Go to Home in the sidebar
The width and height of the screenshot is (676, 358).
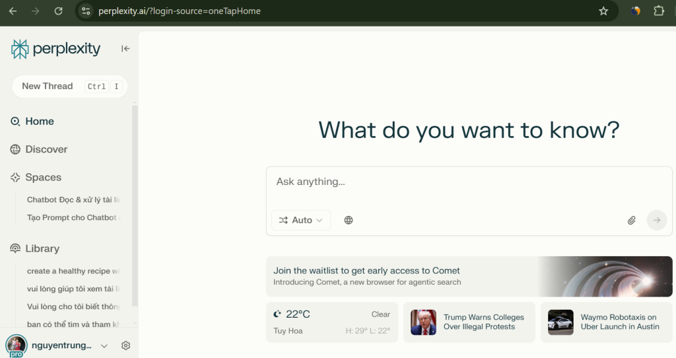pyautogui.click(x=39, y=122)
